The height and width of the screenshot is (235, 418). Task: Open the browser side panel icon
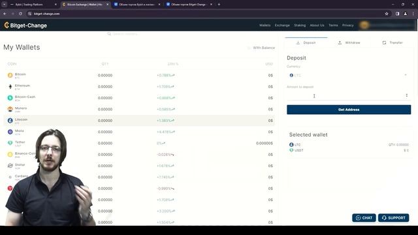click(397, 14)
